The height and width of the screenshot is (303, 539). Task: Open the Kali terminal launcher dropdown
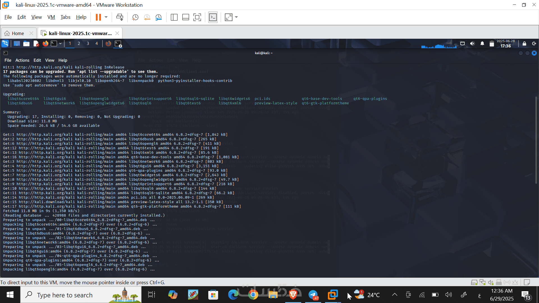[x=60, y=43]
